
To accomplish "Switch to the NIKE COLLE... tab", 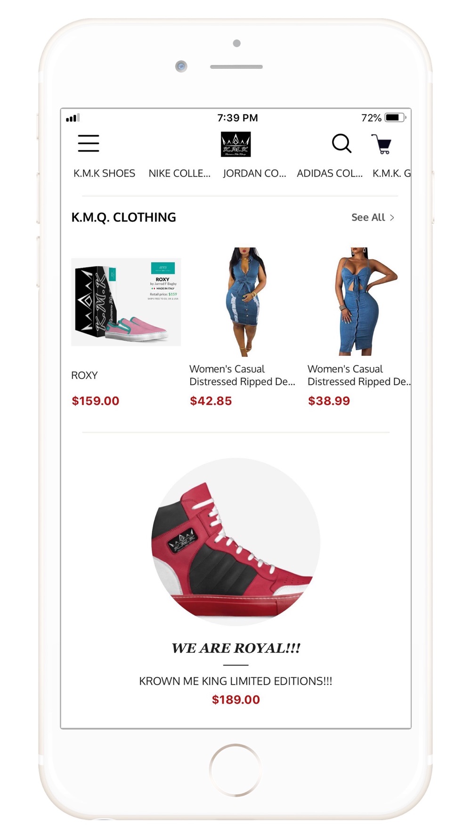I will pyautogui.click(x=179, y=173).
